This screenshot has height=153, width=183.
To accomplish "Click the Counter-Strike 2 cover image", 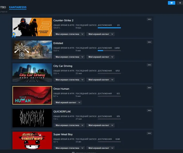I will coord(32,27).
